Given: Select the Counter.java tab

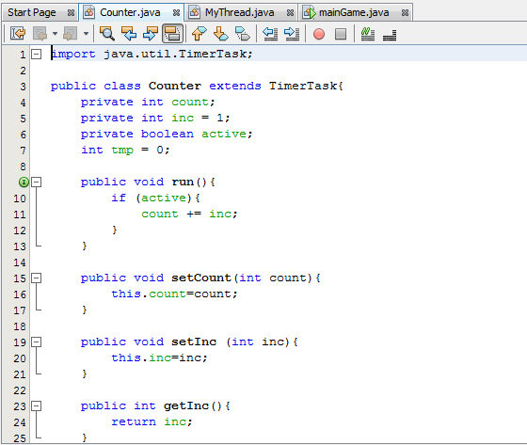Looking at the screenshot, I should pos(130,12).
